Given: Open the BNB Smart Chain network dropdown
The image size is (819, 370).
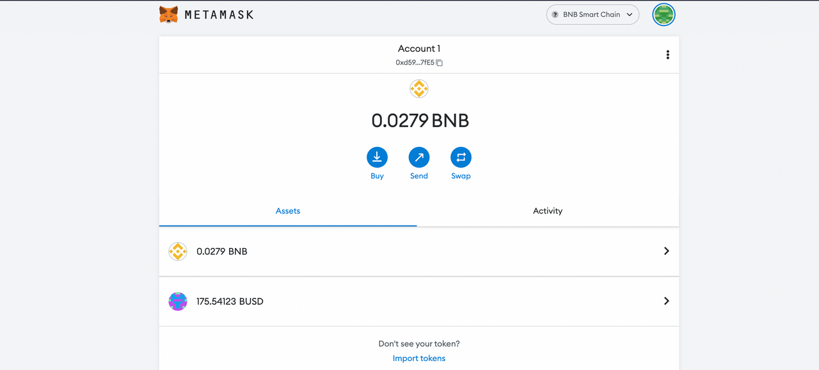Looking at the screenshot, I should (592, 15).
